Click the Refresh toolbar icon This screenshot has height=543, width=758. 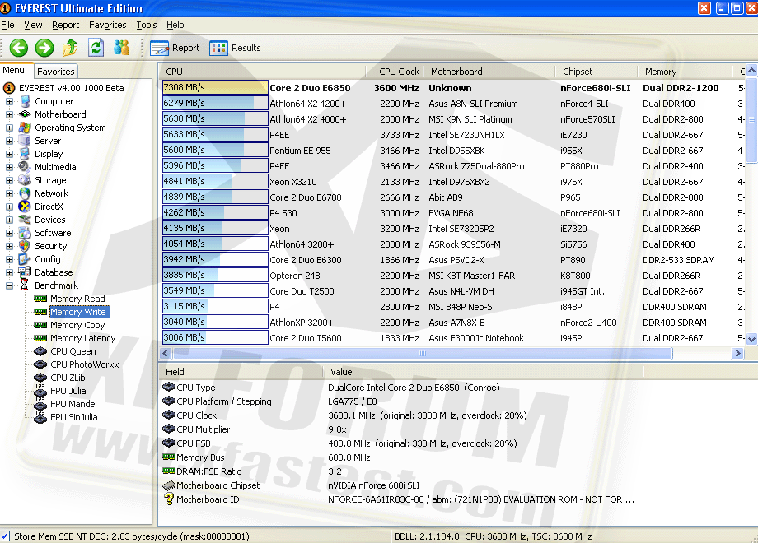point(96,47)
